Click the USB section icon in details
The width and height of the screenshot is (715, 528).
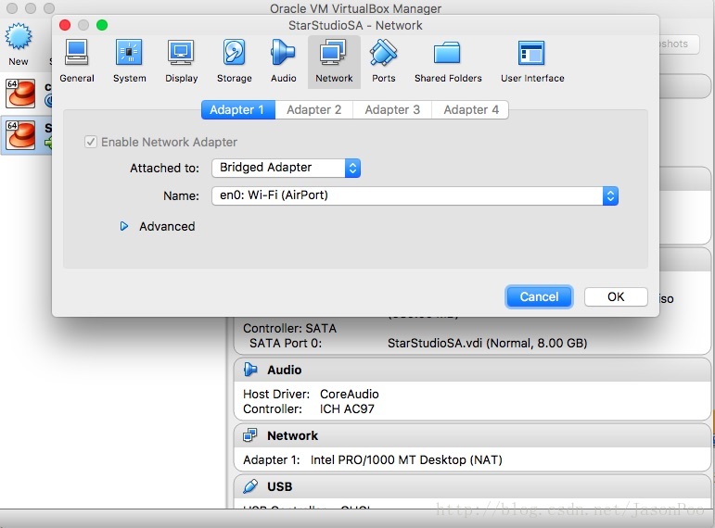250,486
